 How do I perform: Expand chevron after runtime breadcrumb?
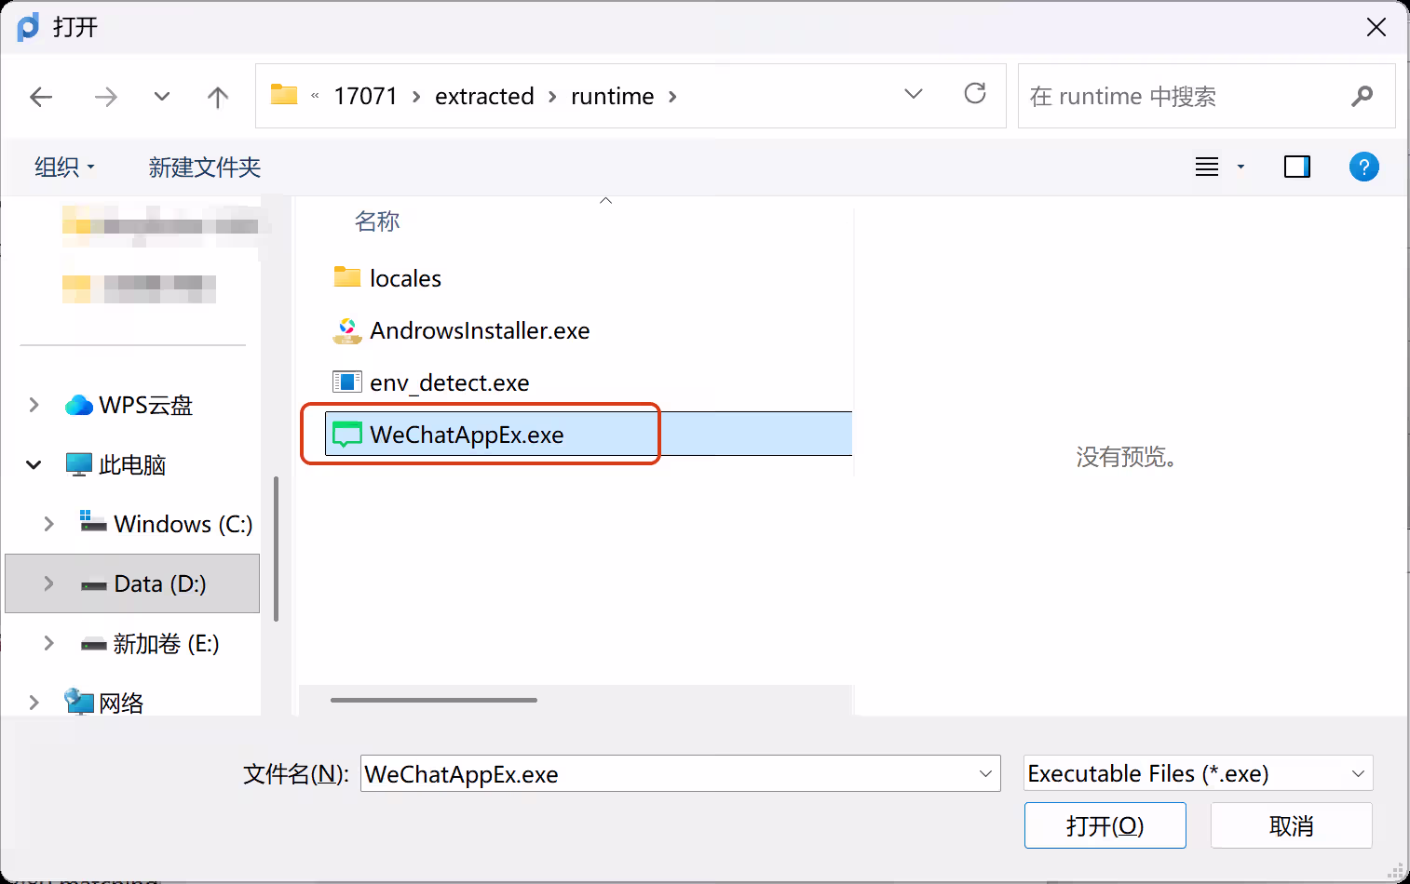coord(672,97)
